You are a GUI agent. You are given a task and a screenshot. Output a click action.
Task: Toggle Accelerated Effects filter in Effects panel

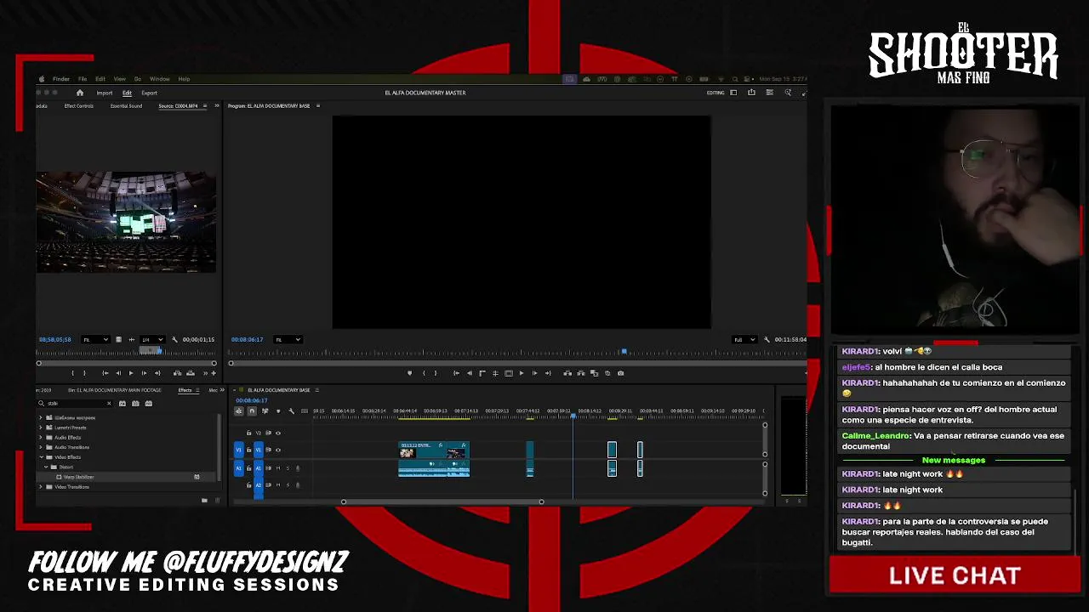123,404
